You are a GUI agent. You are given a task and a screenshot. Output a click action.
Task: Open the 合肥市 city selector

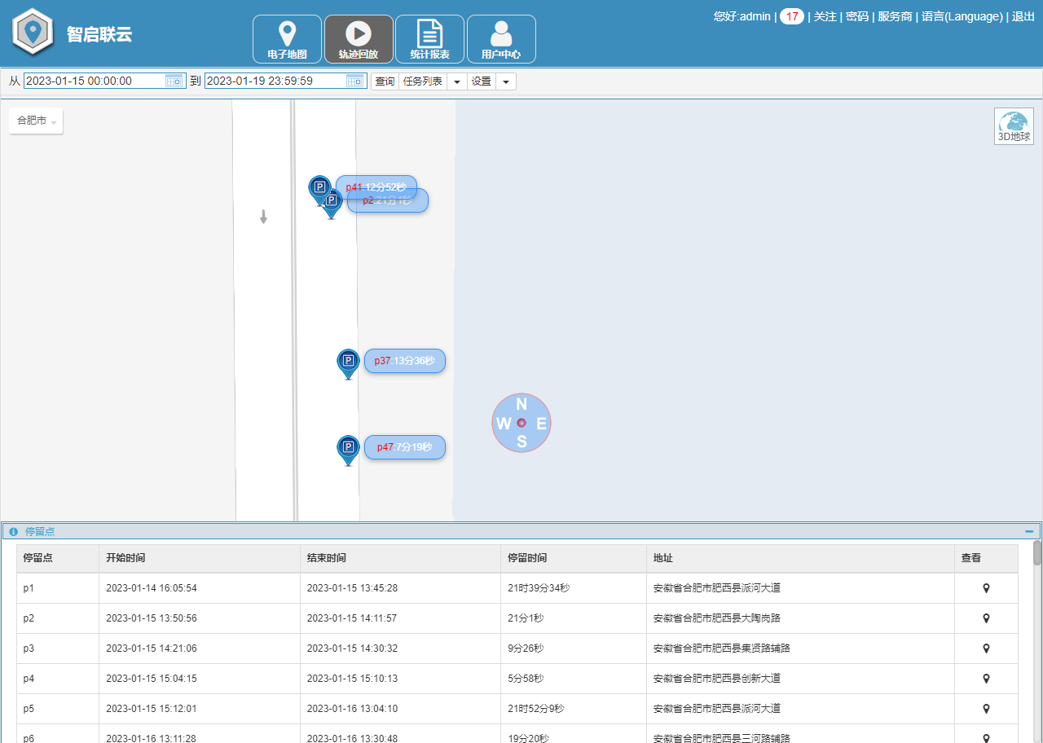tap(35, 120)
